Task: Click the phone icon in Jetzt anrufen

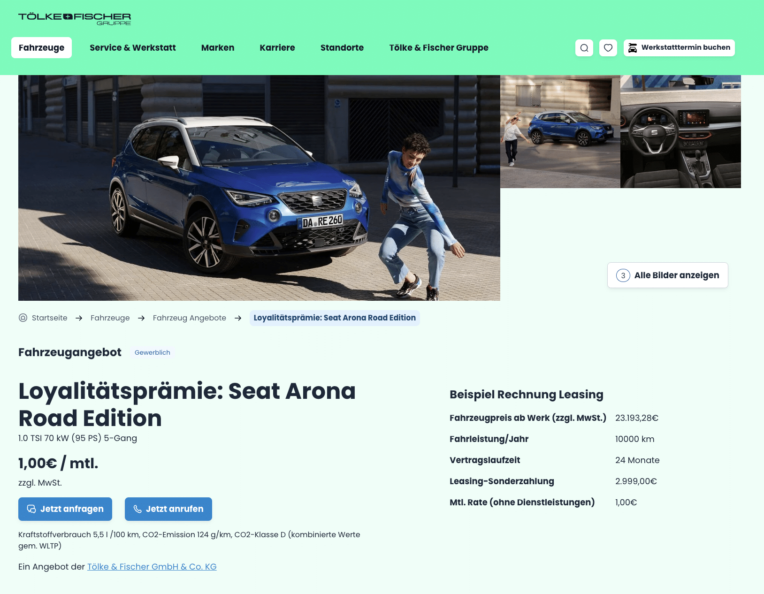Action: pos(138,509)
